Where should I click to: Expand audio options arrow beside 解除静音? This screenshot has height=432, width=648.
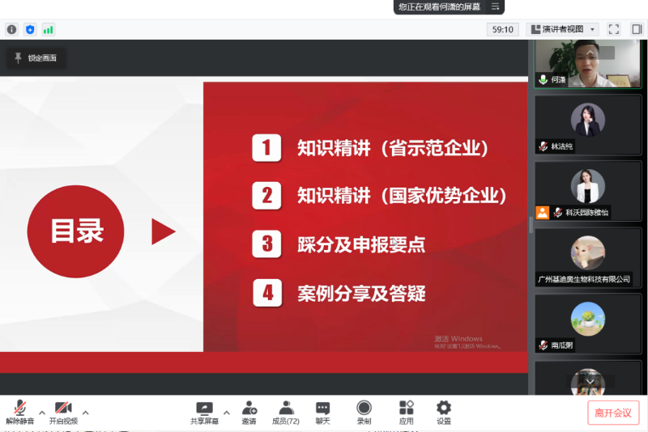tap(42, 413)
